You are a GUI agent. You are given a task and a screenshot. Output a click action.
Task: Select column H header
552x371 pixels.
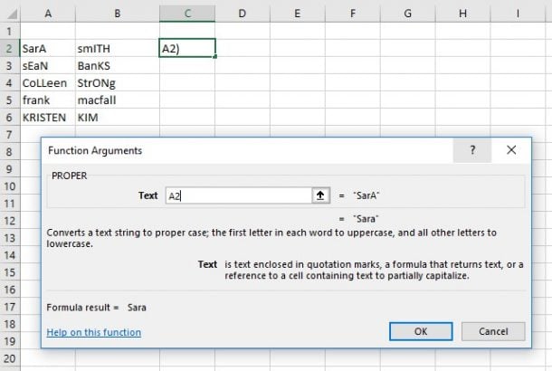tap(462, 14)
